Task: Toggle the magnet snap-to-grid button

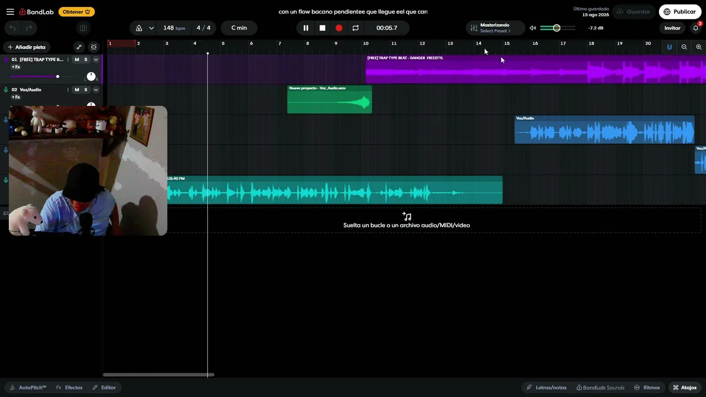Action: (x=670, y=47)
